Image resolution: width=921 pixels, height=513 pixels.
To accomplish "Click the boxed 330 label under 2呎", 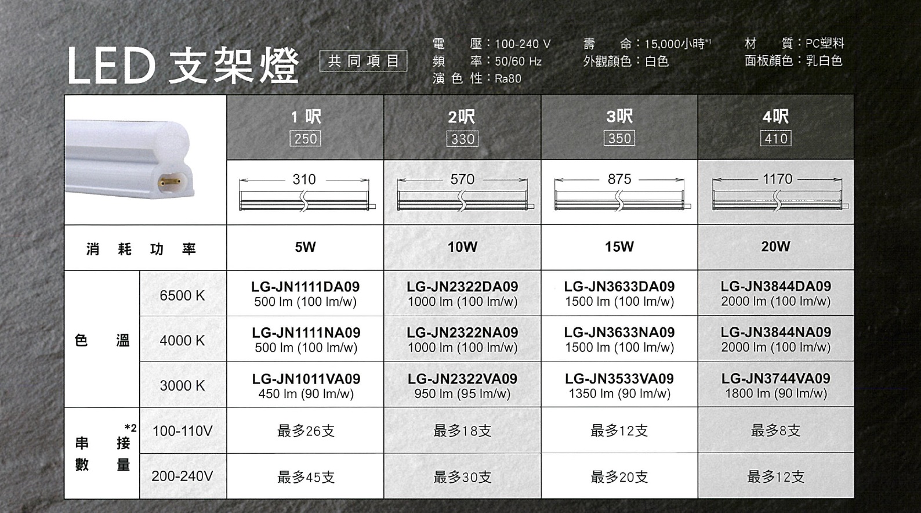I will click(462, 139).
